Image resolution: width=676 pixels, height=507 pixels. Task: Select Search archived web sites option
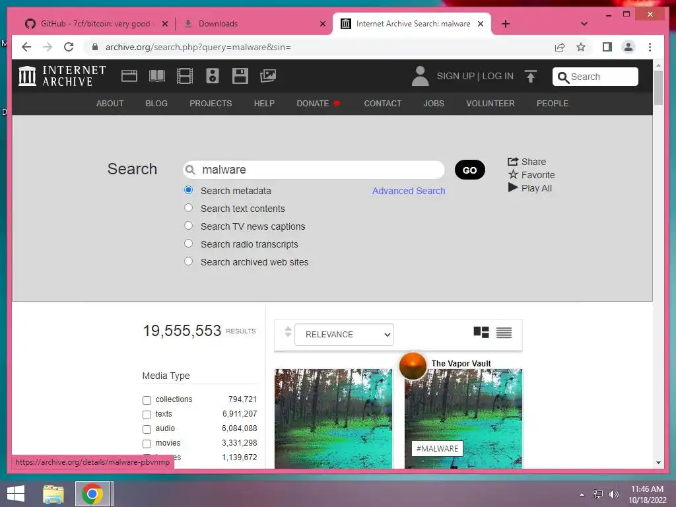pos(188,261)
